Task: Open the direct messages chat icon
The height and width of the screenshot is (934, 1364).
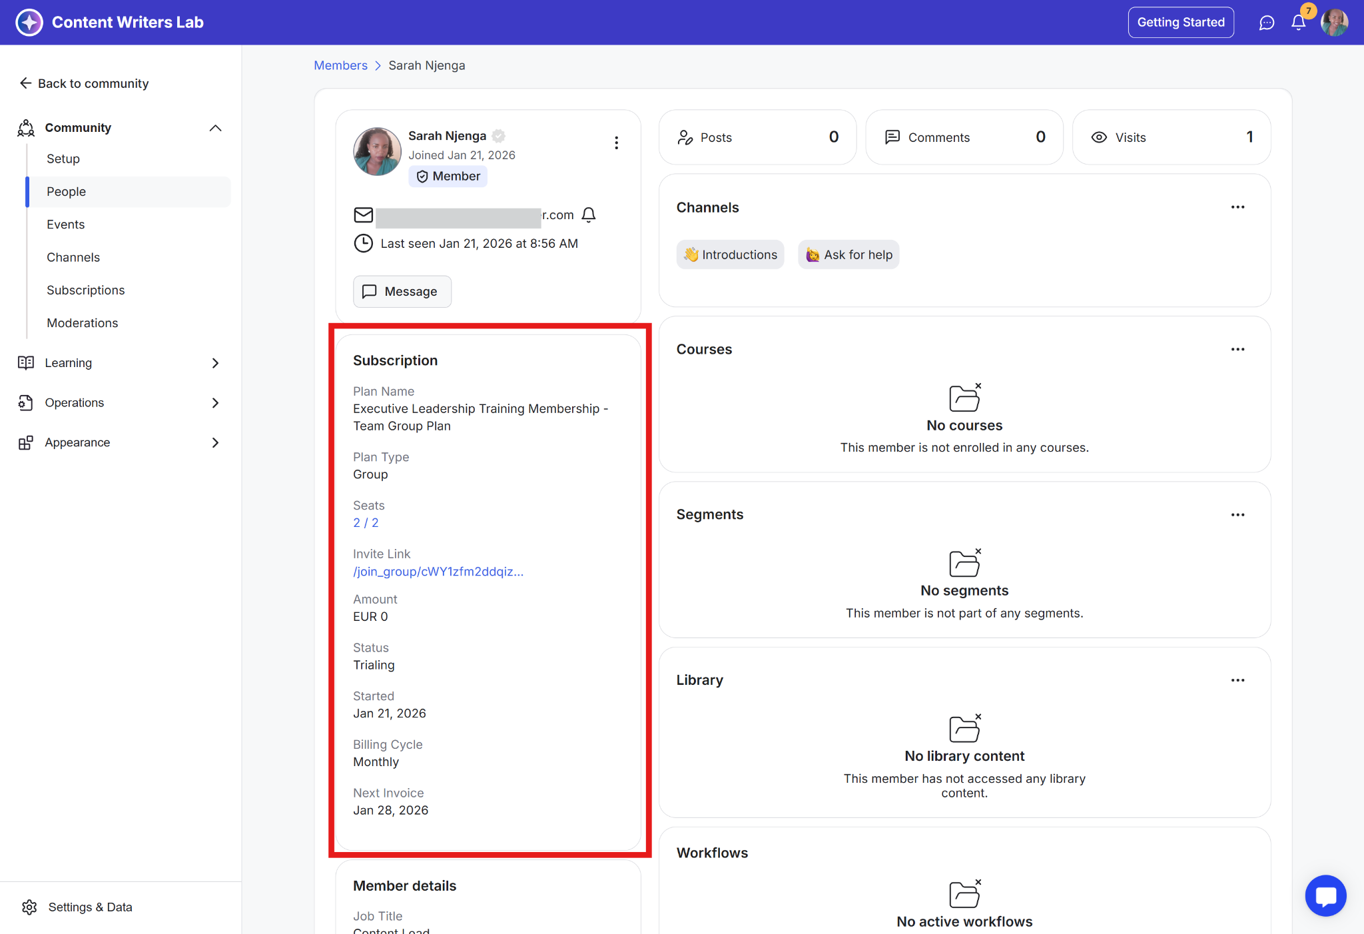Action: 1266,23
